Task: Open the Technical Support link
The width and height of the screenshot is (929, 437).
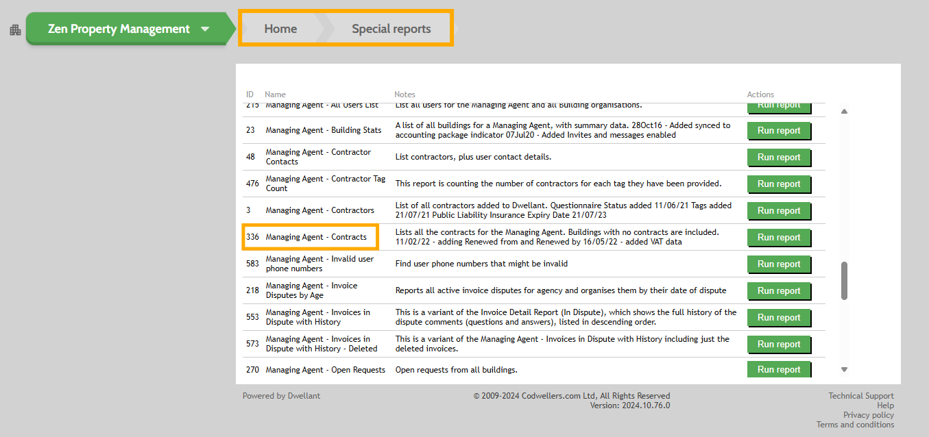Action: click(x=861, y=395)
